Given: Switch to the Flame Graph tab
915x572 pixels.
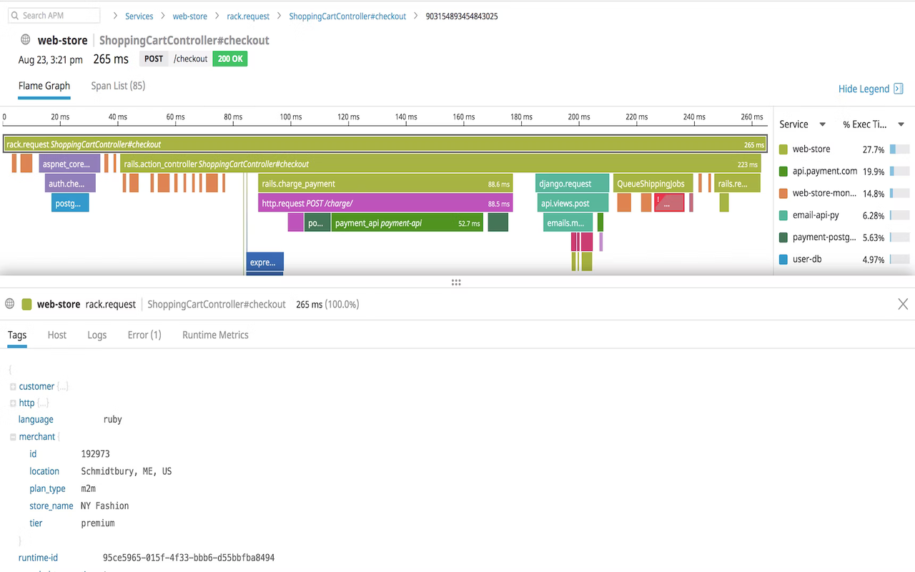Looking at the screenshot, I should [44, 86].
